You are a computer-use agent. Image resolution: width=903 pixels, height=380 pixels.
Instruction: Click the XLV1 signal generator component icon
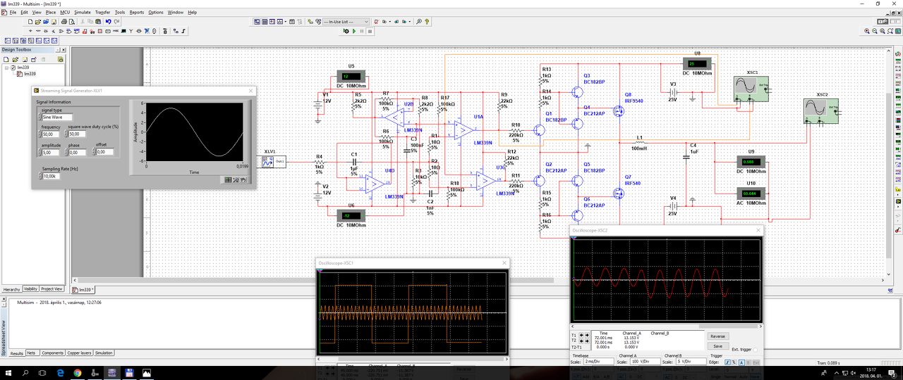point(268,161)
